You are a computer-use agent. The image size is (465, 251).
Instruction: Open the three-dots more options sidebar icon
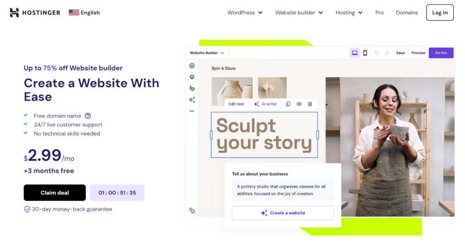[192, 111]
